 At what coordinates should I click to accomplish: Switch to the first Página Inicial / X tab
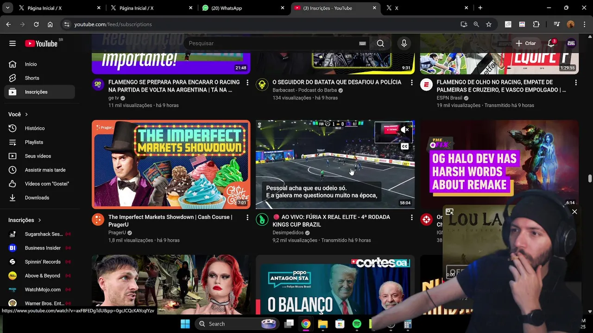tap(60, 8)
